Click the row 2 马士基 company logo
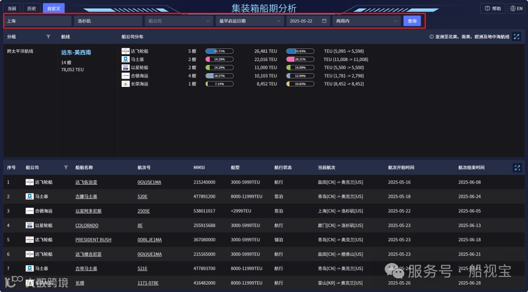 (30, 196)
